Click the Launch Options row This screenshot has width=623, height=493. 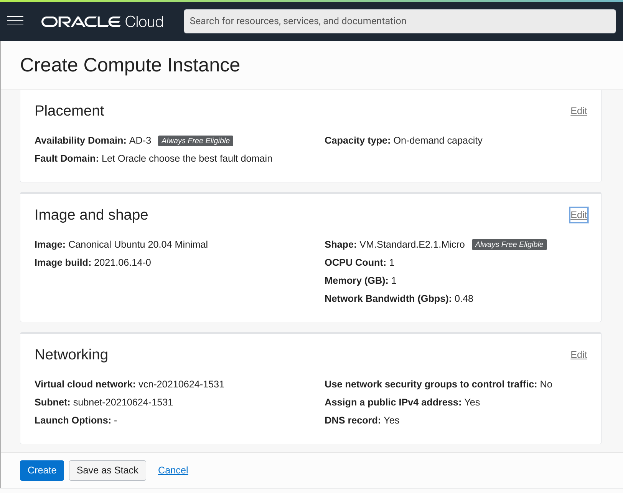pyautogui.click(x=76, y=420)
